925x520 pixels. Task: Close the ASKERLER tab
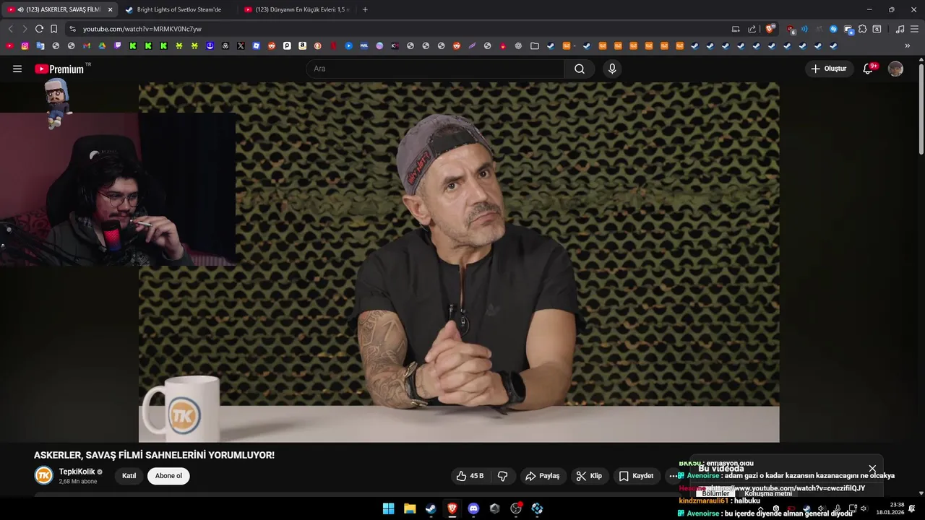pos(110,9)
